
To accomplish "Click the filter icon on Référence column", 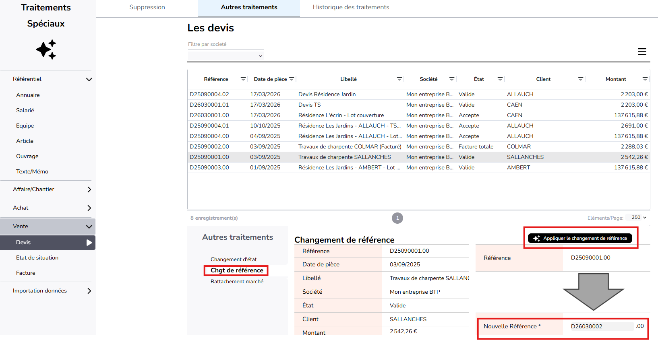I will point(243,79).
